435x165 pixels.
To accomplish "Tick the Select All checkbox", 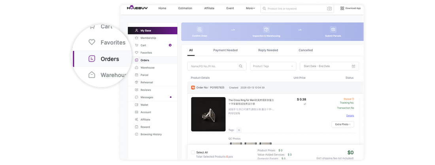I will click(193, 152).
